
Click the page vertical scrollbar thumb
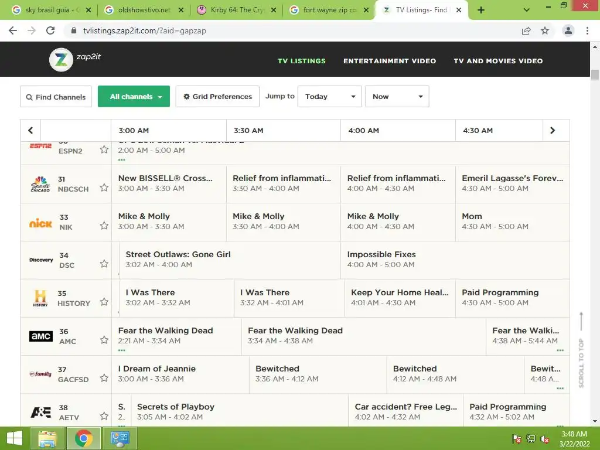595,74
